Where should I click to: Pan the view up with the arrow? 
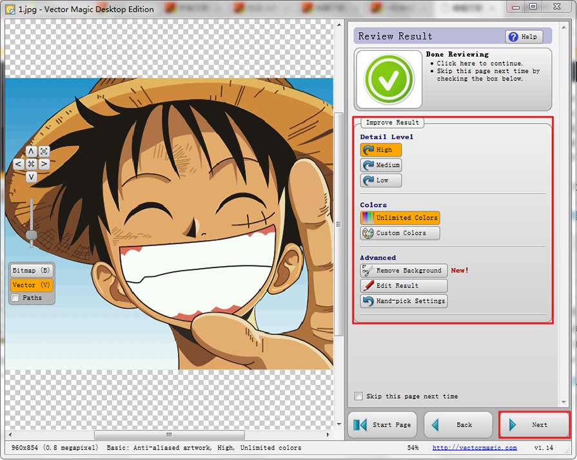tap(31, 151)
